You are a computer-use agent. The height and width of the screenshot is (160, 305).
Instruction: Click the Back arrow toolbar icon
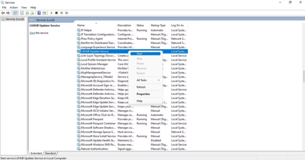(x=3, y=13)
